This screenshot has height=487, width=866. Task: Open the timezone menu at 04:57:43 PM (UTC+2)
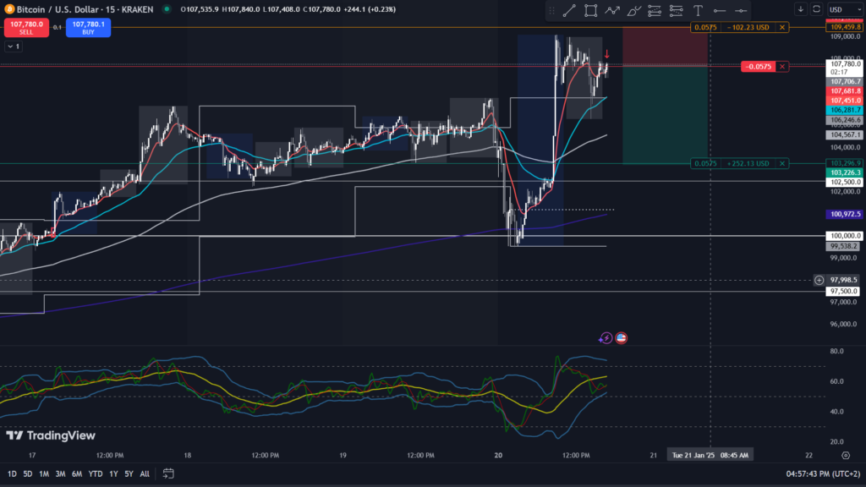click(x=820, y=473)
